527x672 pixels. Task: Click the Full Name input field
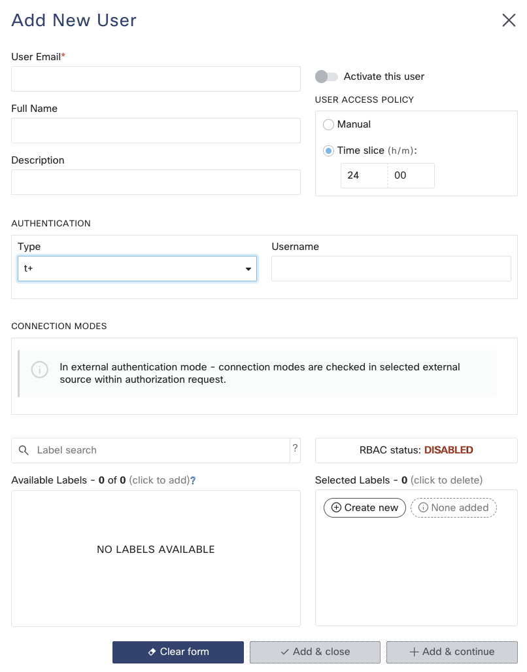pos(156,131)
